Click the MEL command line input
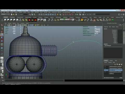The image size is (125, 94). (x=34, y=80)
